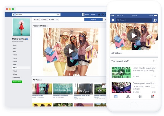
Task: Select the News Feed icon in mobile bottom bar
Action: coord(116,97)
